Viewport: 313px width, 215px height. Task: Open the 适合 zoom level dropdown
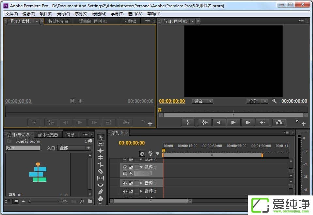point(202,101)
